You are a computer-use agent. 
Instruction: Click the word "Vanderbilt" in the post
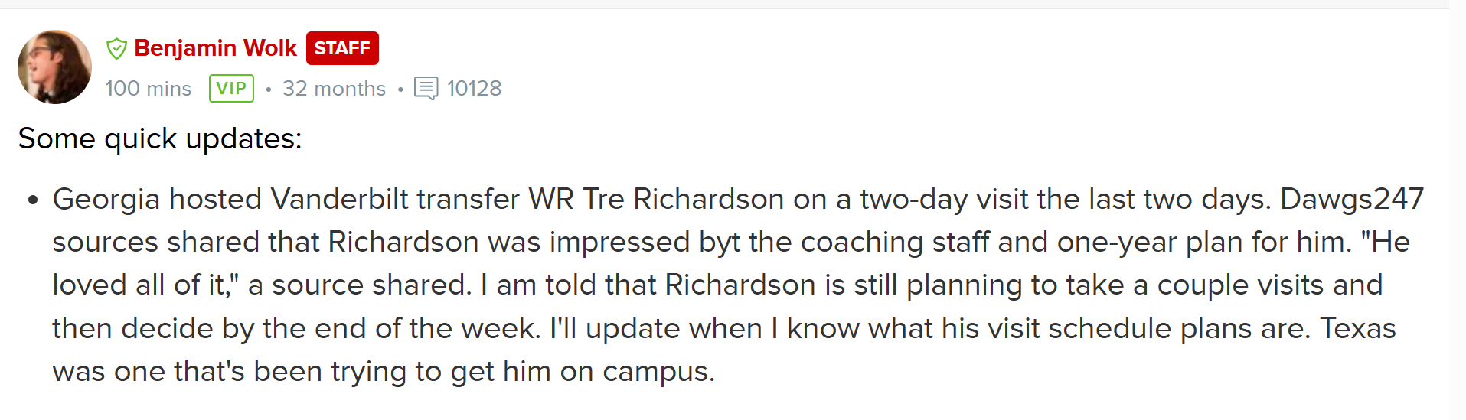(x=339, y=199)
